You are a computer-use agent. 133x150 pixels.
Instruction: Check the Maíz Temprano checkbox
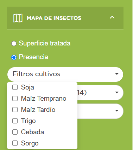coord(15,99)
